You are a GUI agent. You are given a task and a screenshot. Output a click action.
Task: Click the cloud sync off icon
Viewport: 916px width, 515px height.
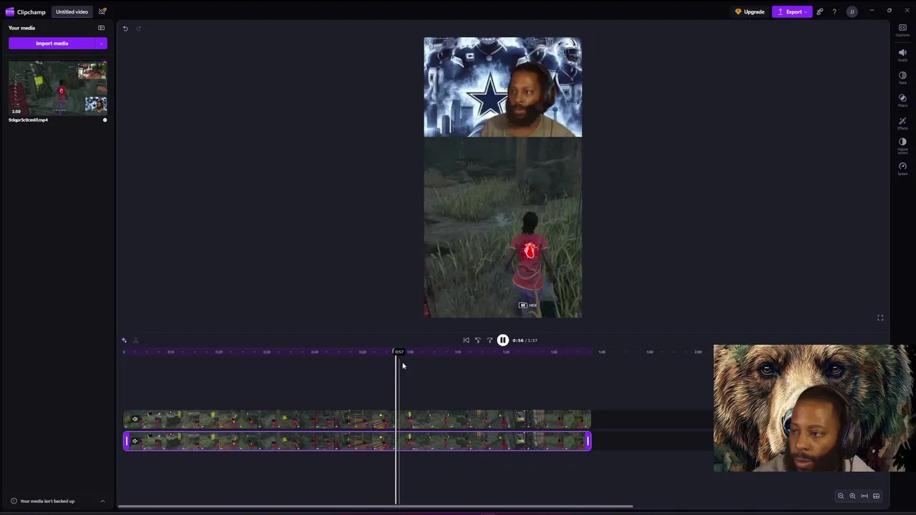tap(102, 11)
